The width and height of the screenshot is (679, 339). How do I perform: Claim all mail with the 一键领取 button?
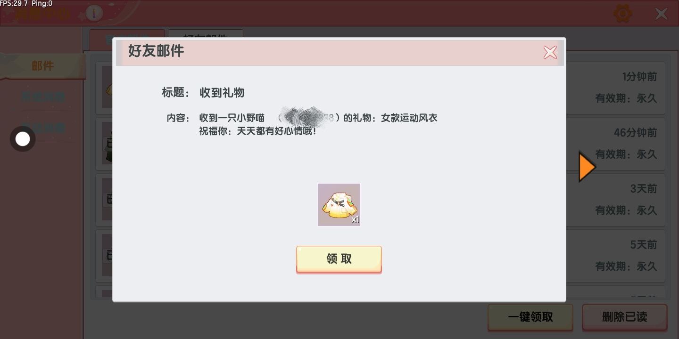point(530,317)
